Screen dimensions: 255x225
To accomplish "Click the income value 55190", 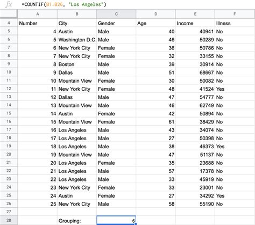I will 195,204.
